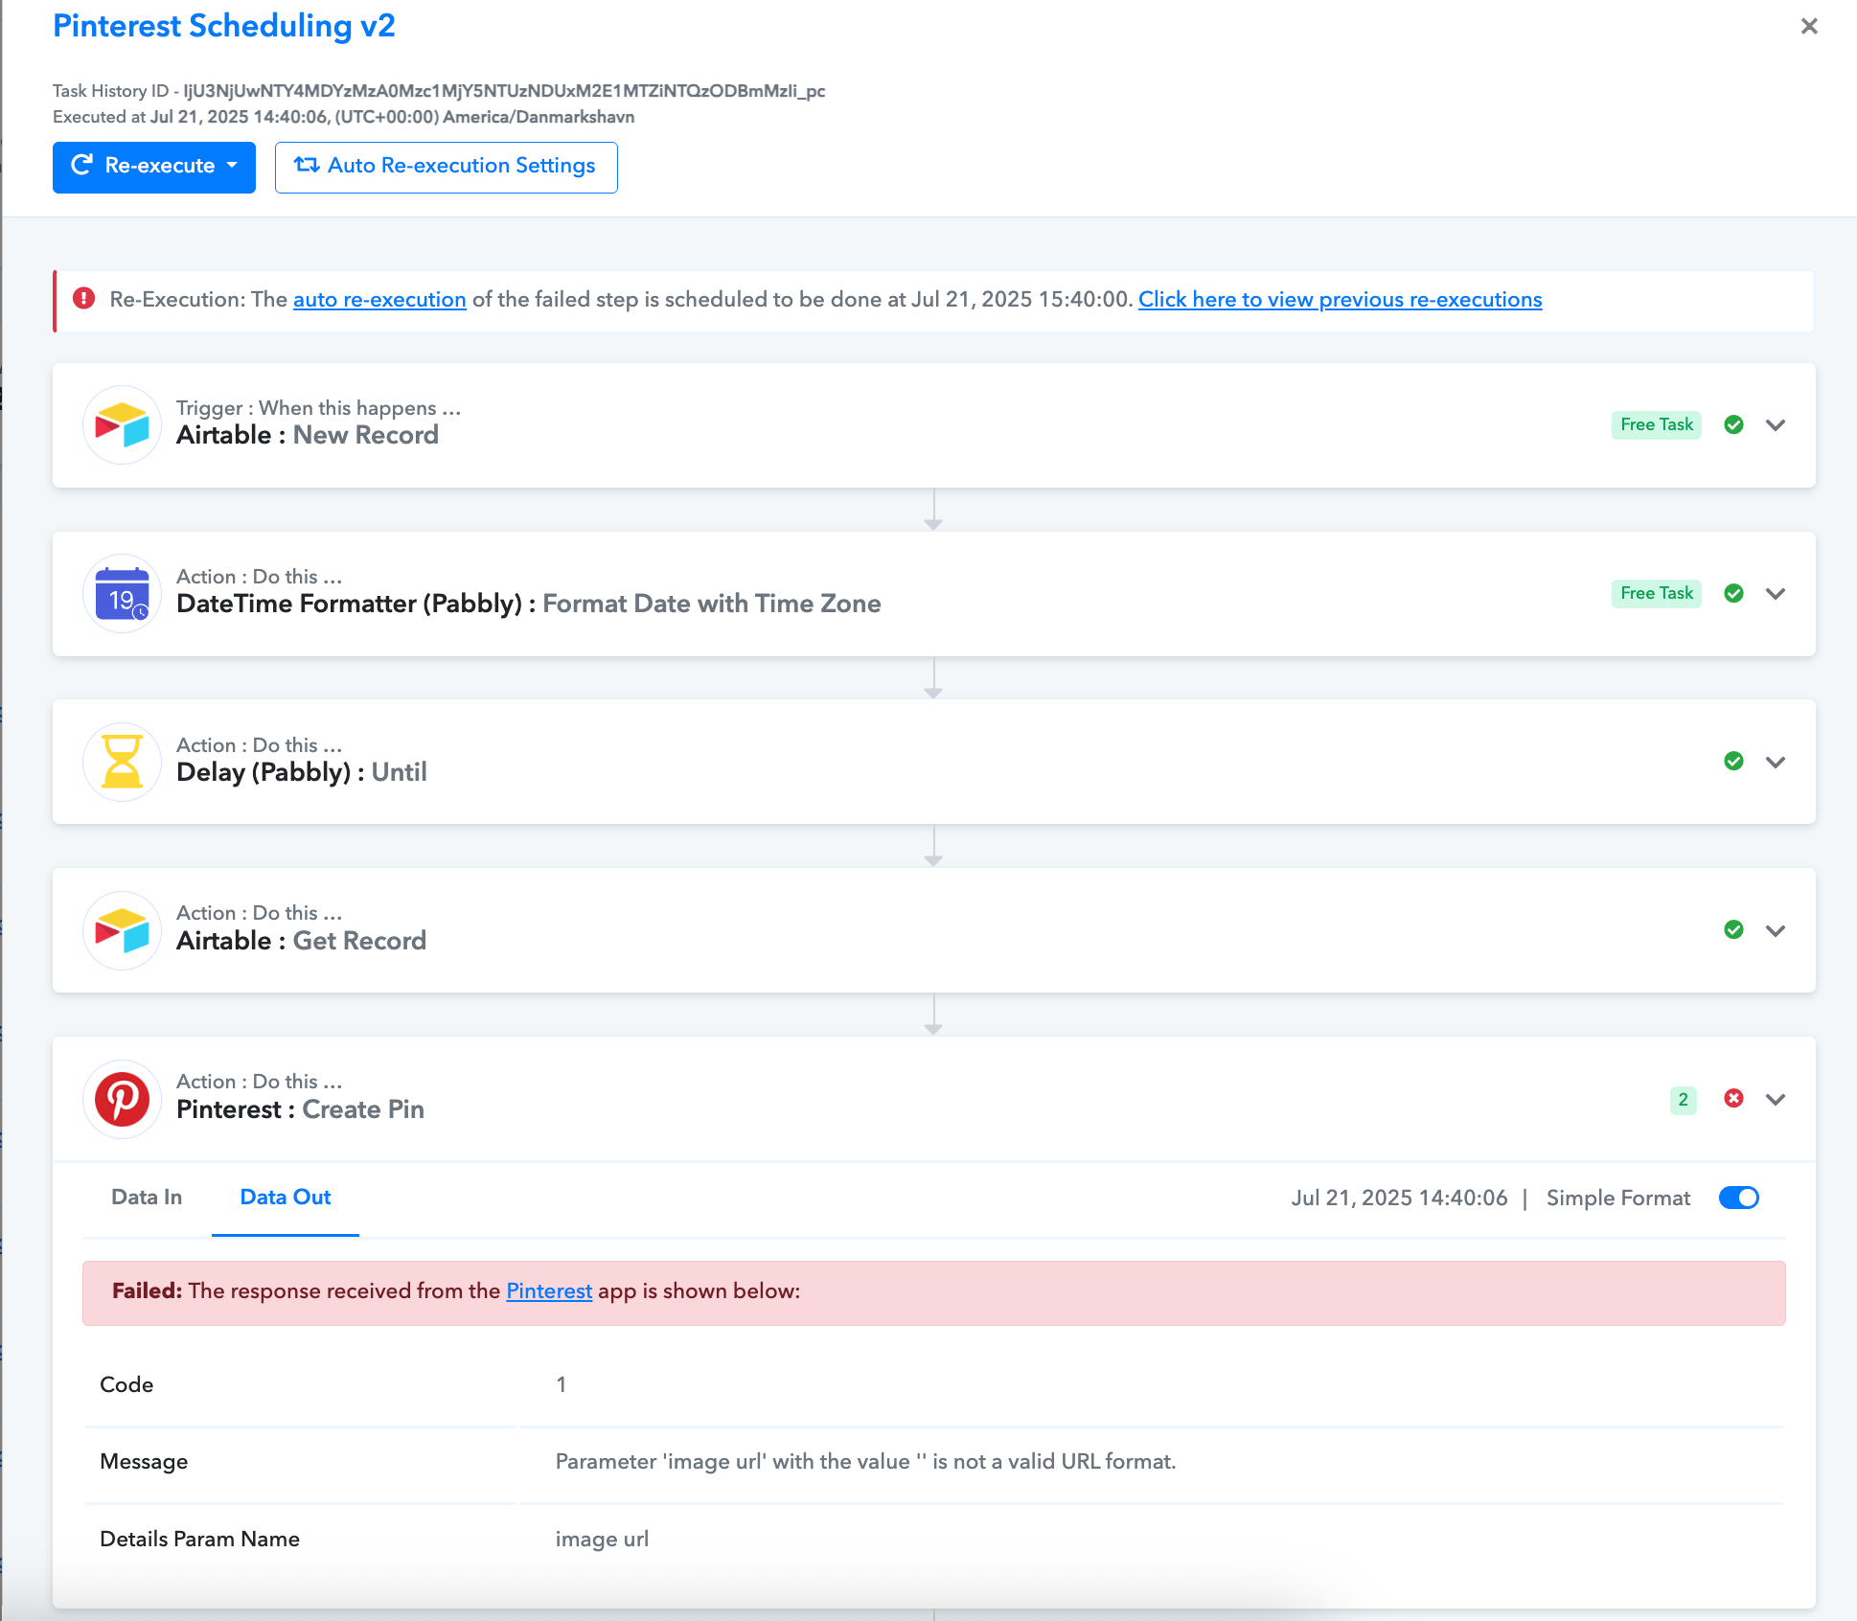Screen dimensions: 1857x1621
Task: Click the Delay hourglass icon
Action: click(123, 762)
